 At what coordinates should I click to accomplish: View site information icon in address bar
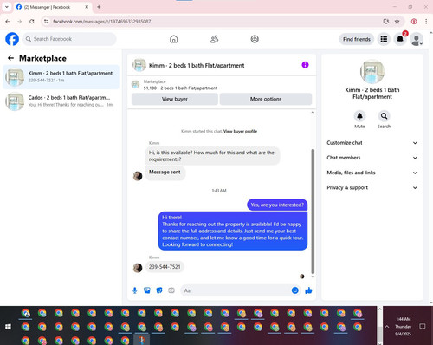point(46,22)
